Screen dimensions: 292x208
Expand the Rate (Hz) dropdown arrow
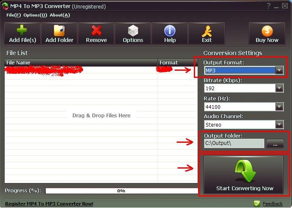279,107
